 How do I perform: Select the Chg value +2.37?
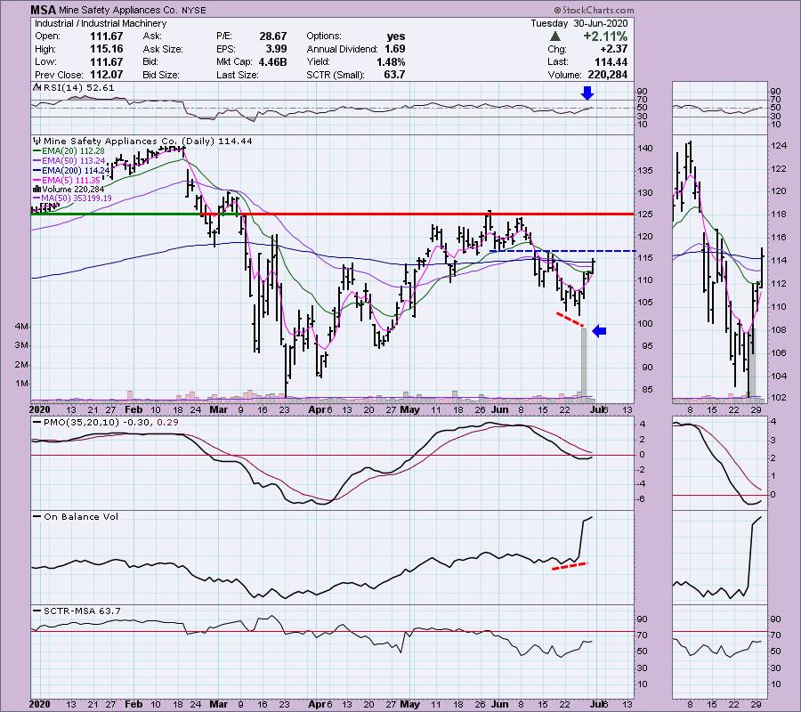614,49
